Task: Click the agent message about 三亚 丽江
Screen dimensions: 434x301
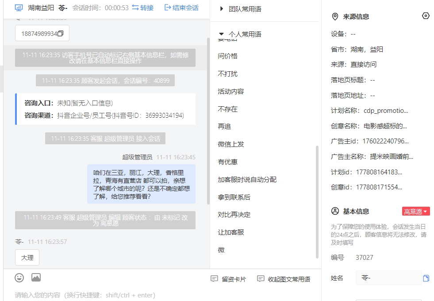Action: (x=142, y=185)
